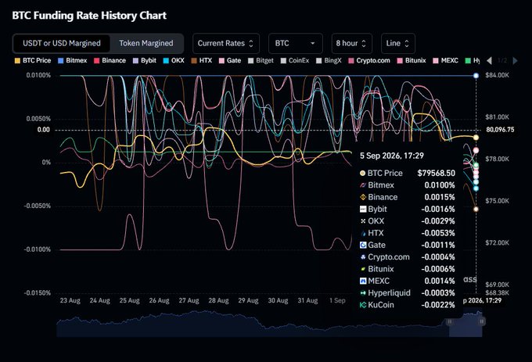
Task: Click the Current Rates dropdown arrows icon
Action: pyautogui.click(x=251, y=43)
